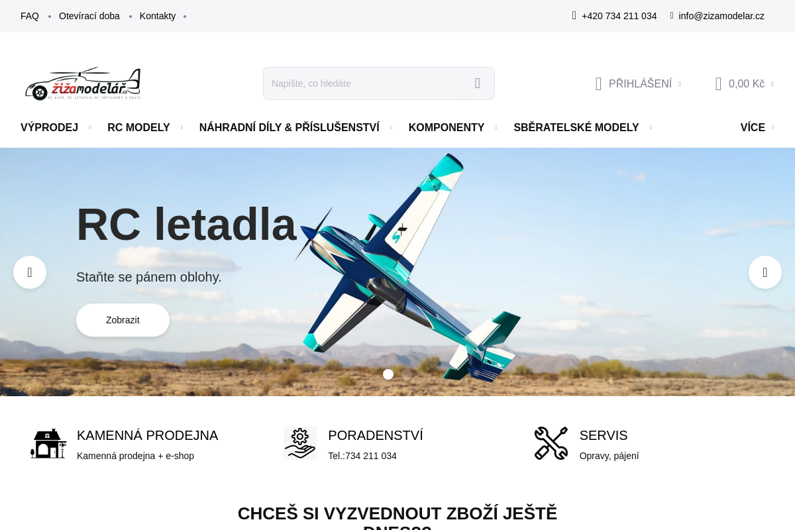Click the info@zizamodelar.cz email link

[721, 16]
